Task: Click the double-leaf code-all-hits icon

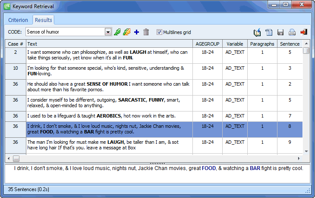Action: 127,32
